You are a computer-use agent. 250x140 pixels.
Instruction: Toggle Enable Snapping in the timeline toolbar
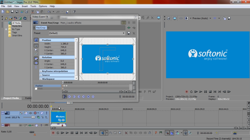[167, 133]
